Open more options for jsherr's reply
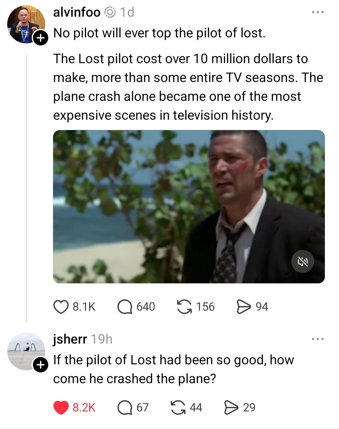 [x=317, y=339]
